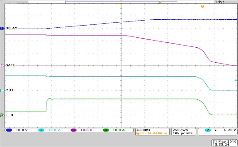Click the DELAY waveform label
The image size is (238, 147).
click(11, 28)
